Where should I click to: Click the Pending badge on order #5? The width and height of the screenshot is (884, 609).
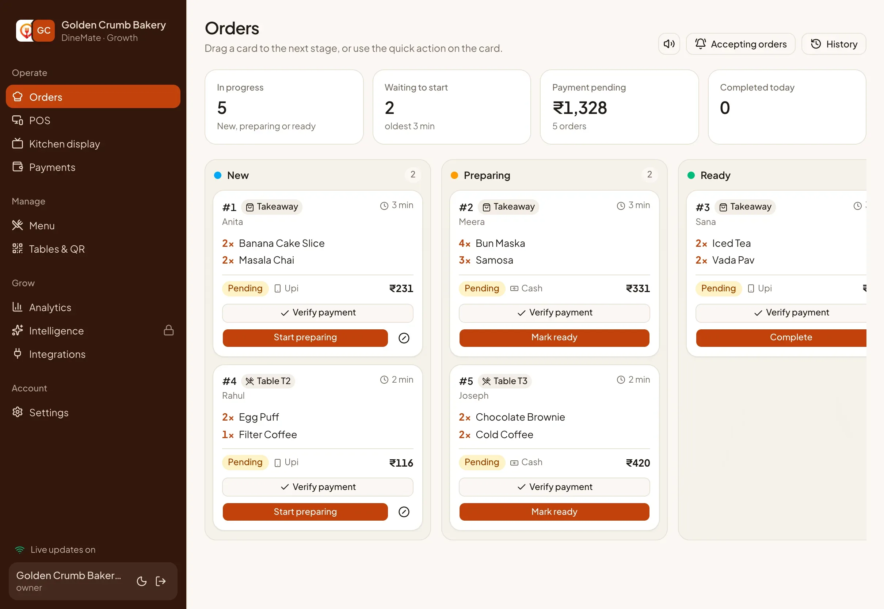point(482,463)
